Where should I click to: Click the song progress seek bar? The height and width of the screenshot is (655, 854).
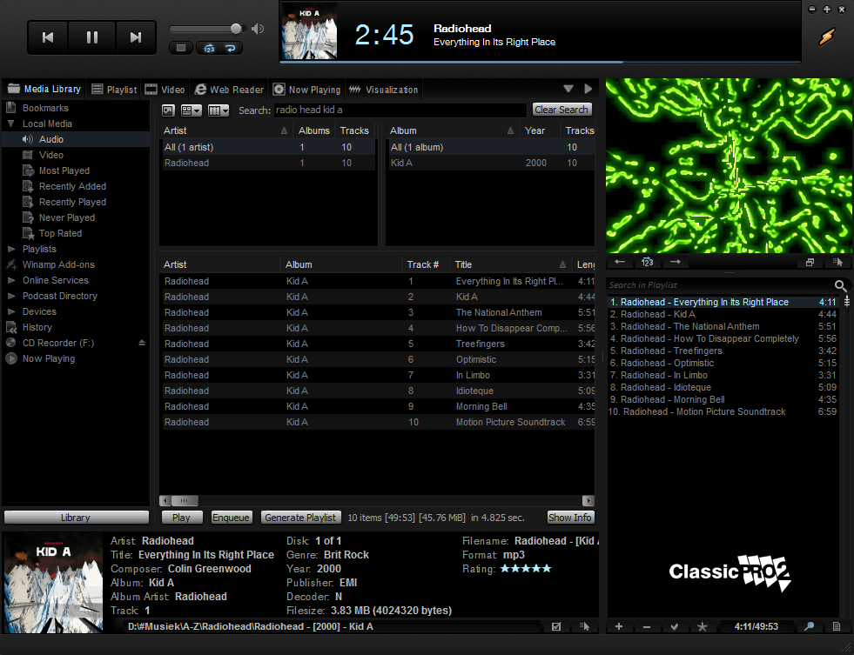point(540,63)
